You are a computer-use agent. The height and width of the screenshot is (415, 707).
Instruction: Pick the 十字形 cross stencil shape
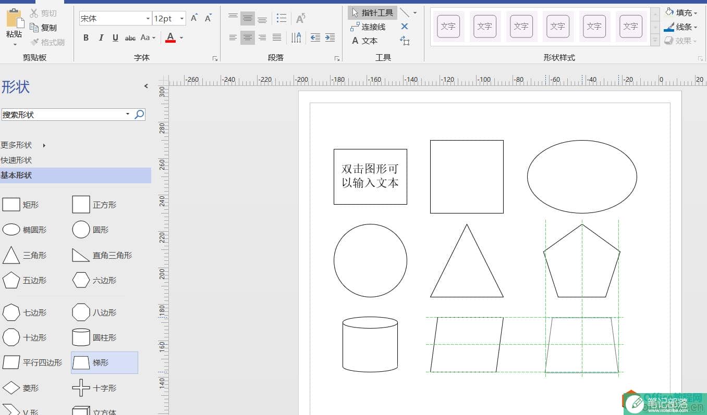click(94, 388)
